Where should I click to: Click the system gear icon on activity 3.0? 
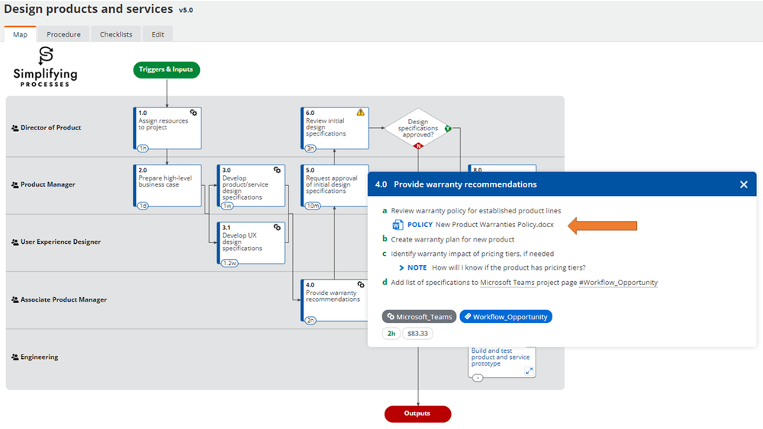click(x=277, y=170)
